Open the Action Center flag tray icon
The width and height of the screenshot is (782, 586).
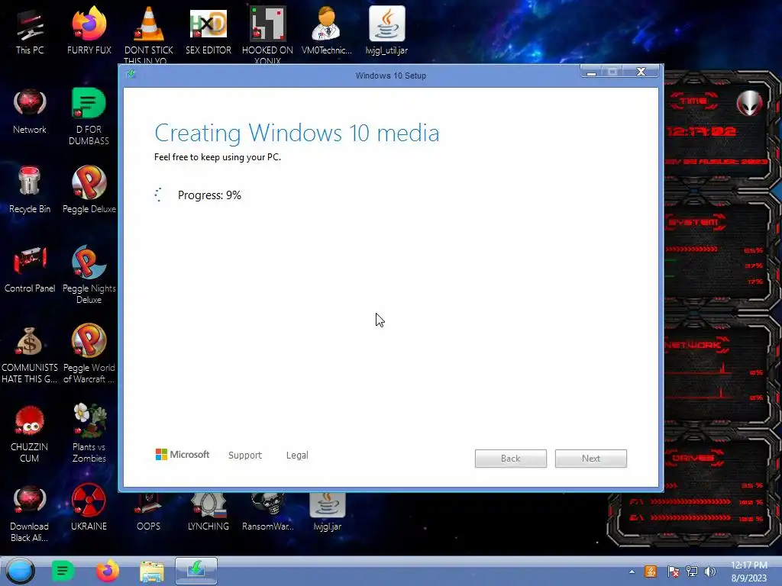pos(673,572)
